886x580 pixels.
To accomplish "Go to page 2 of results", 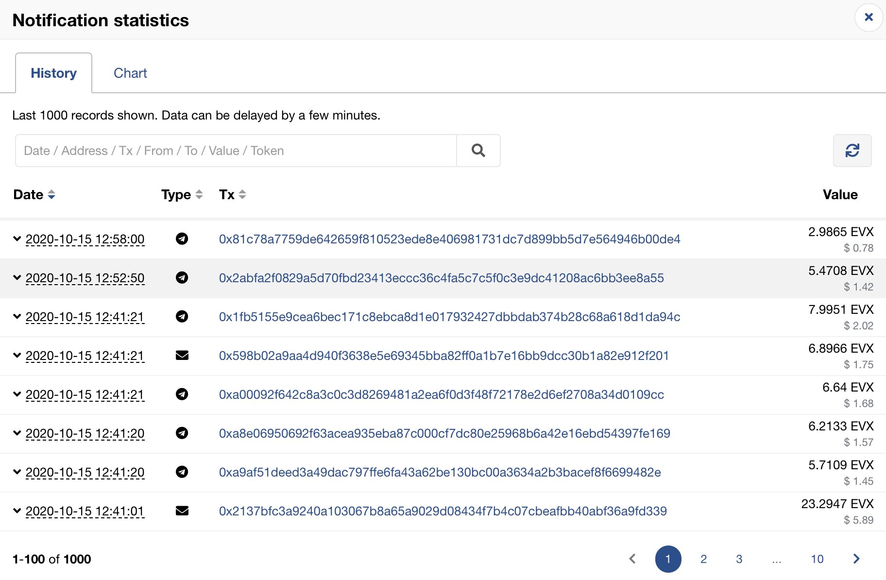I will (703, 559).
